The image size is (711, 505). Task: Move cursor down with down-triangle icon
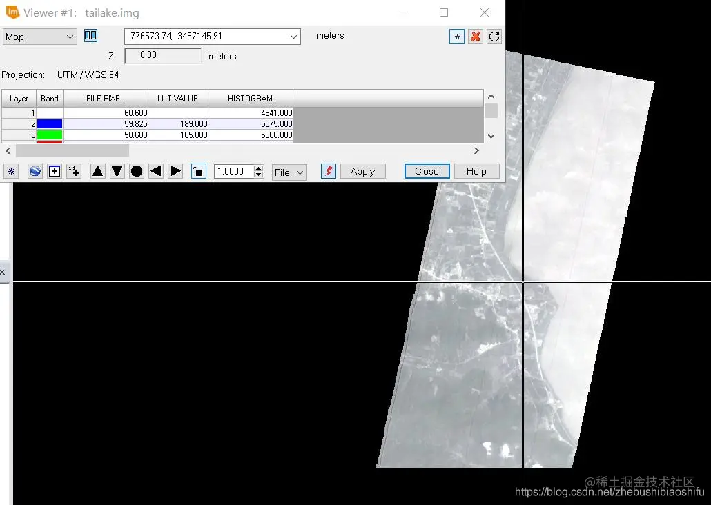pyautogui.click(x=117, y=171)
